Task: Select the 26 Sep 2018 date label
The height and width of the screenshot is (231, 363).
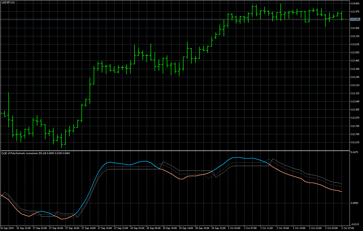Action: tap(7, 228)
